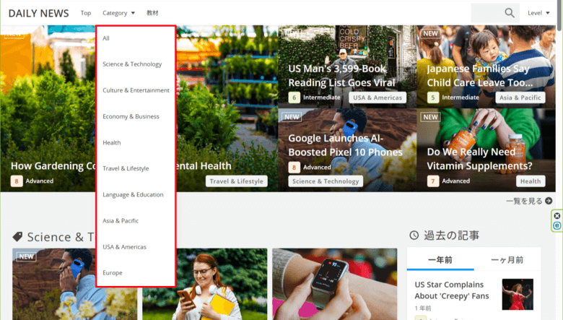Viewport: 563px width, 320px height.
Task: Click the arrow icon beside 一覧を見る
Action: 549,201
